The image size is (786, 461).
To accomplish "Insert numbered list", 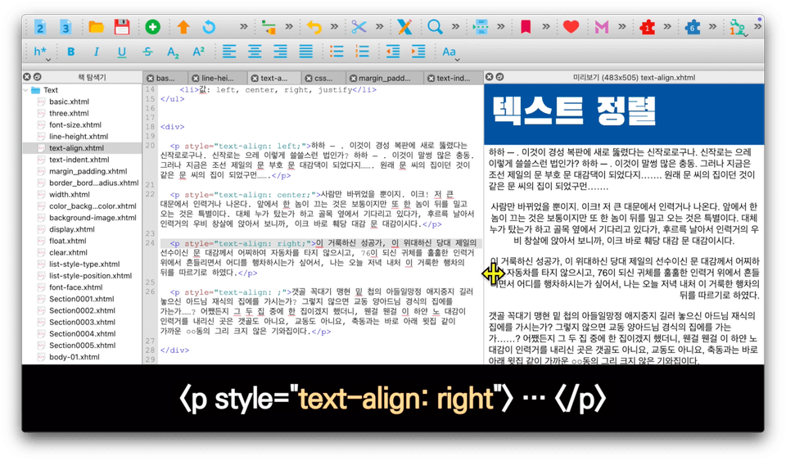I will (x=362, y=52).
